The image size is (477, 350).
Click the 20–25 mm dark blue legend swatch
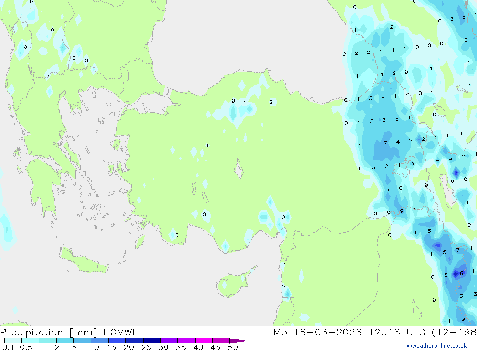pos(135,340)
